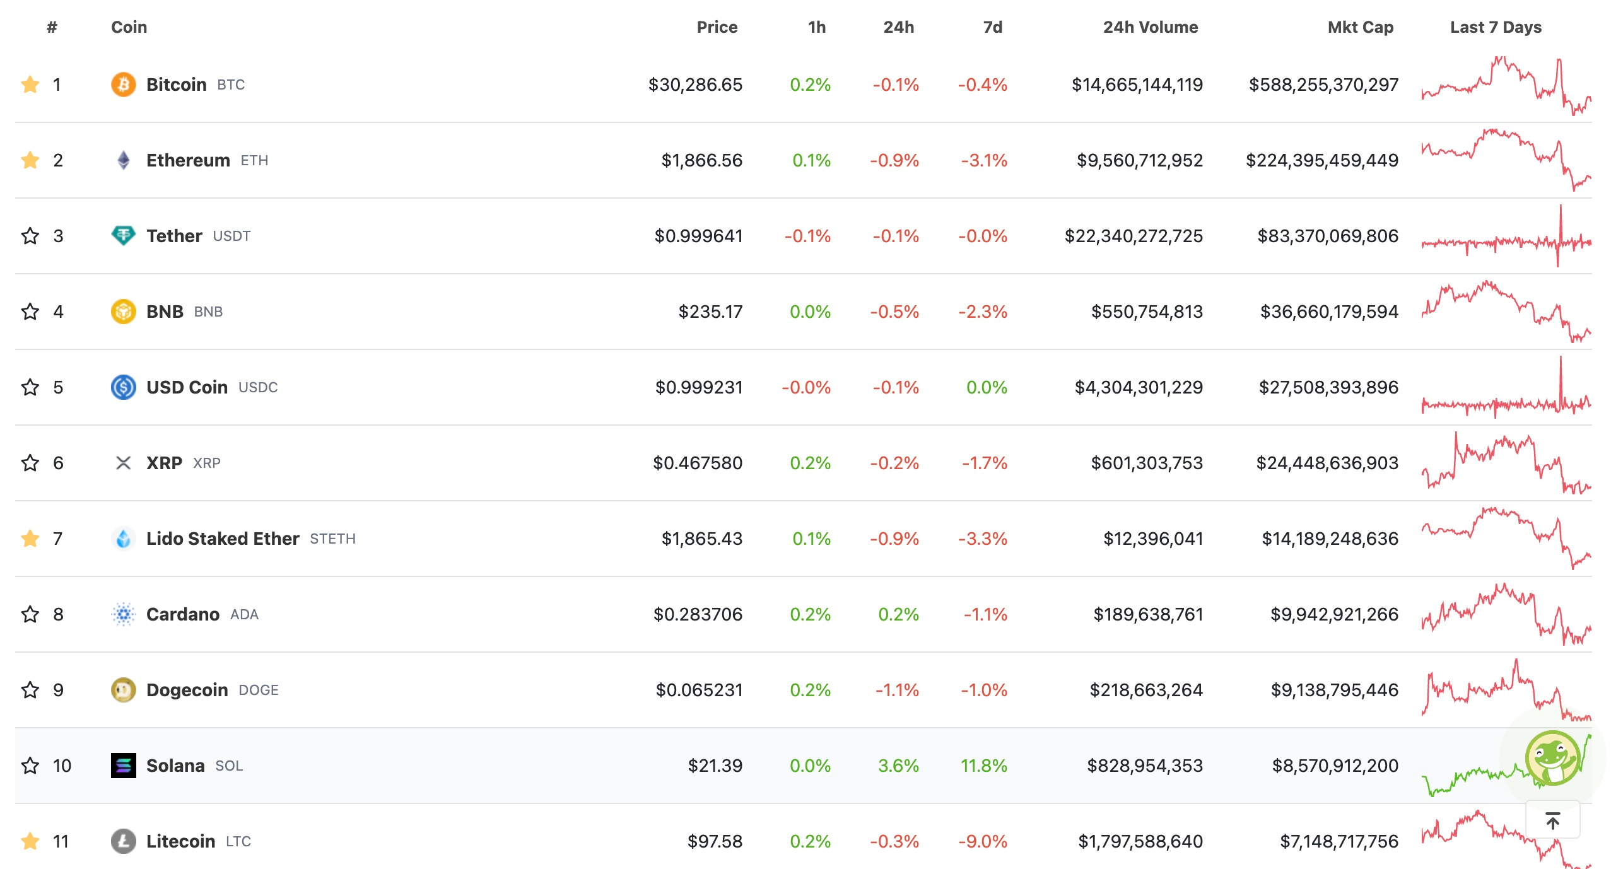Viewport: 1611px width, 869px height.
Task: Unstar Litecoin from favorites
Action: click(x=30, y=841)
